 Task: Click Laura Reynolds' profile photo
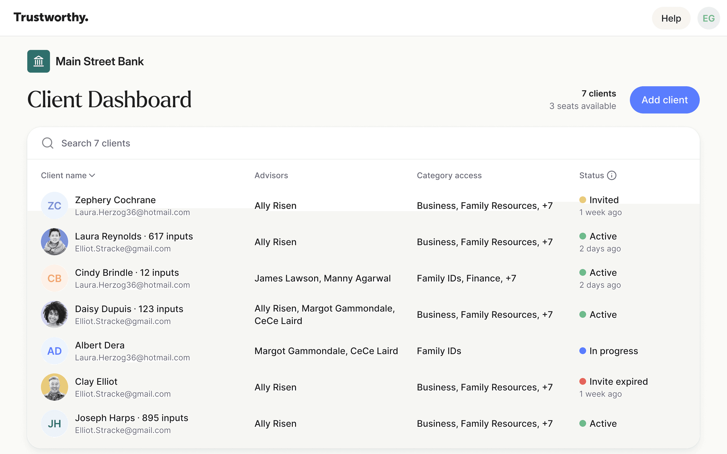click(x=54, y=242)
